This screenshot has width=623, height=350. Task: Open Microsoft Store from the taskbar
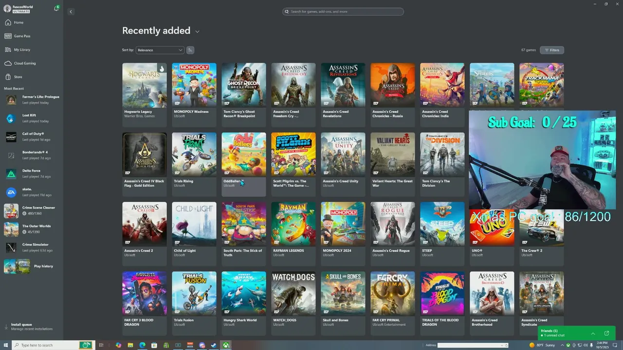[154, 345]
